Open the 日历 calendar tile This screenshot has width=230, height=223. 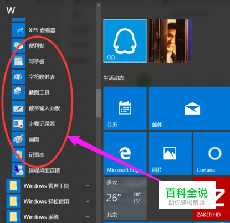(x=125, y=108)
